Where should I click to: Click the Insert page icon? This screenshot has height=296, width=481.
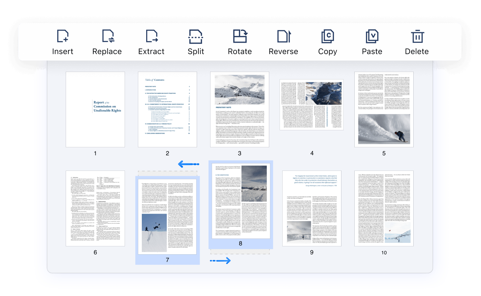tap(63, 37)
